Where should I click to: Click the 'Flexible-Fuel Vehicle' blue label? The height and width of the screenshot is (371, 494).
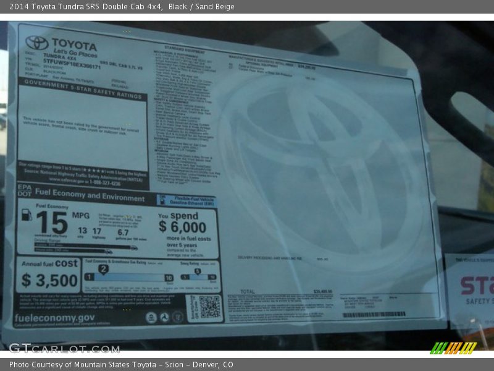pos(187,200)
